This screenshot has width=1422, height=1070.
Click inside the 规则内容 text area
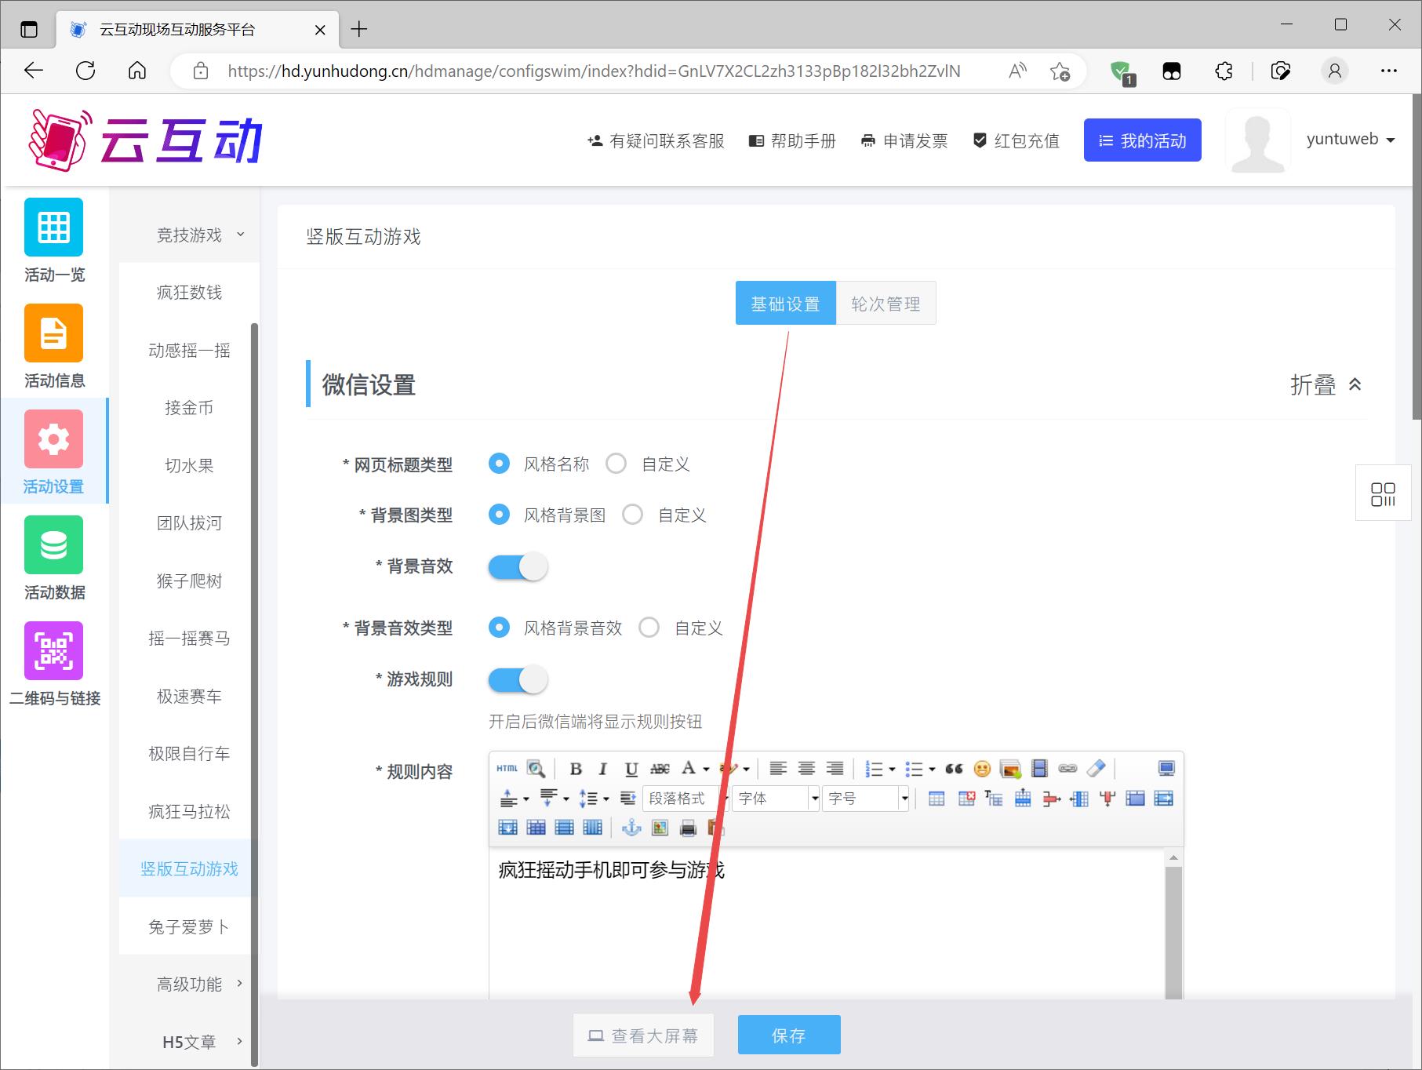[x=827, y=924]
